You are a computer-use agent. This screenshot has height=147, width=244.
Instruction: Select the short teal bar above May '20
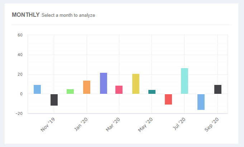[x=152, y=92]
